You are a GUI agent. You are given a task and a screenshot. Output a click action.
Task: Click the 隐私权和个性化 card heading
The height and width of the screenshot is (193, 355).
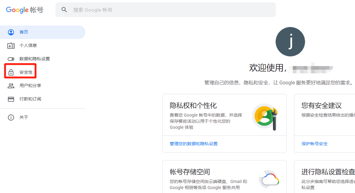pyautogui.click(x=193, y=106)
